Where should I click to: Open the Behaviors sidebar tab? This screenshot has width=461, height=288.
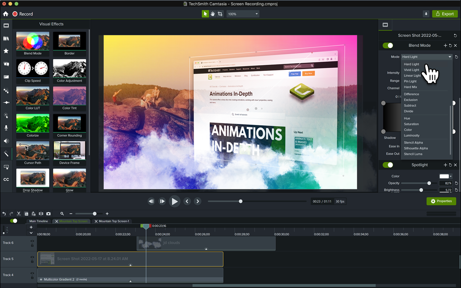pyautogui.click(x=6, y=90)
